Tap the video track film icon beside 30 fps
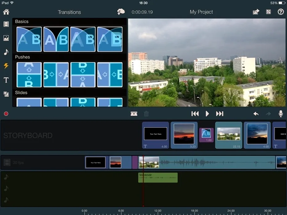Viewport: 287px width, 215px height. pos(7,162)
